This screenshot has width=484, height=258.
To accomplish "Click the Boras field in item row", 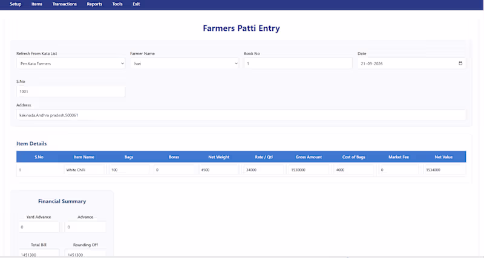I will click(174, 170).
